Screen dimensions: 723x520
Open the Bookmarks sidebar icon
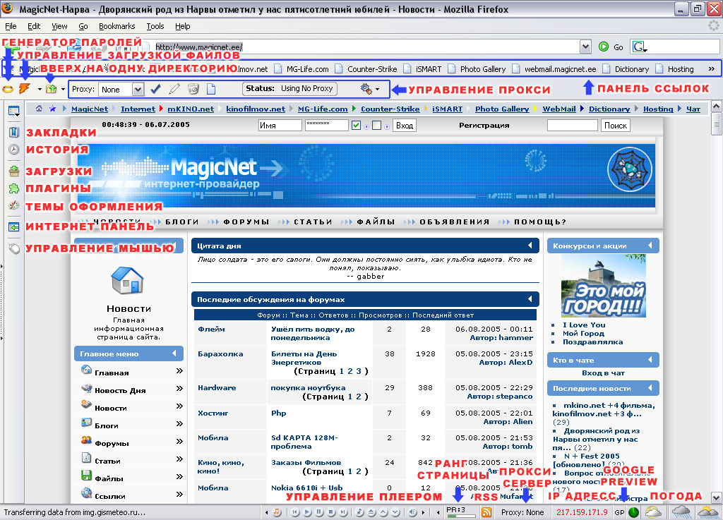(13, 132)
